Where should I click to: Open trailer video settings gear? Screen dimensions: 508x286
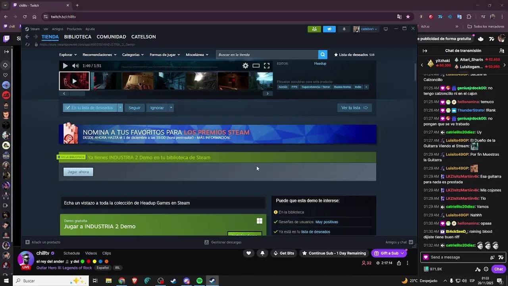pos(246,66)
